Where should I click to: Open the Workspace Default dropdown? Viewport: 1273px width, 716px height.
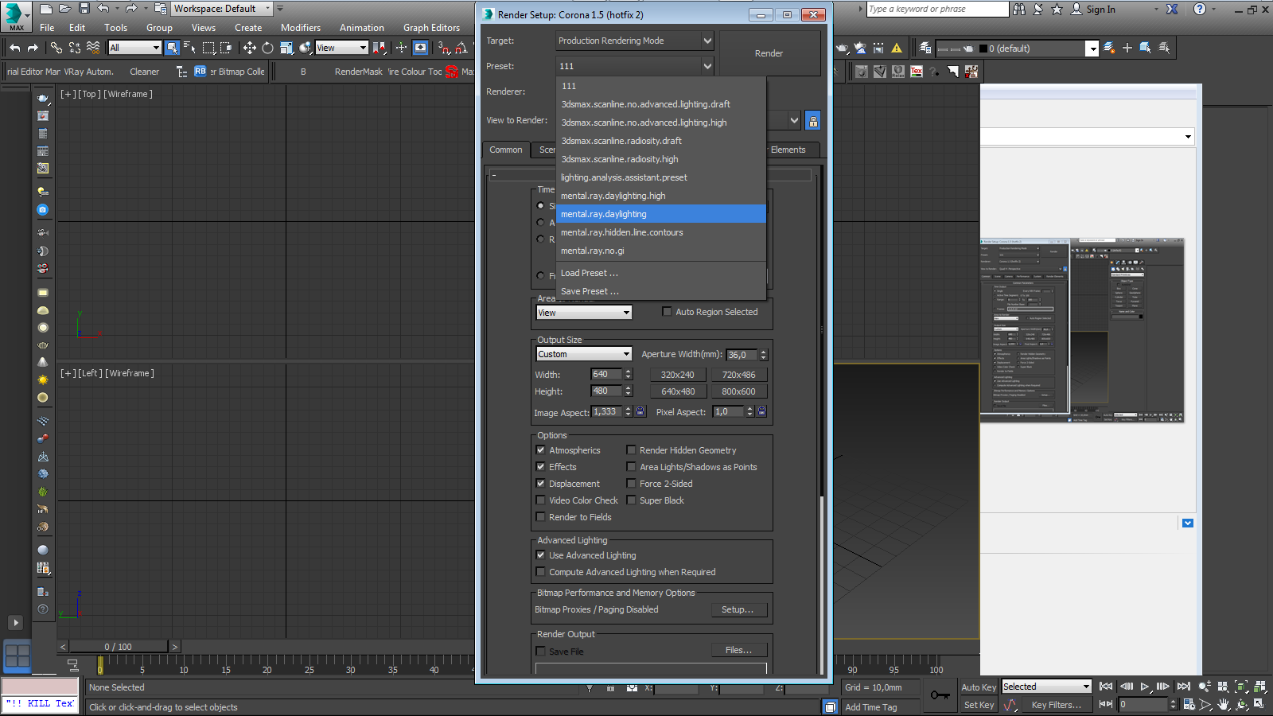click(x=222, y=9)
